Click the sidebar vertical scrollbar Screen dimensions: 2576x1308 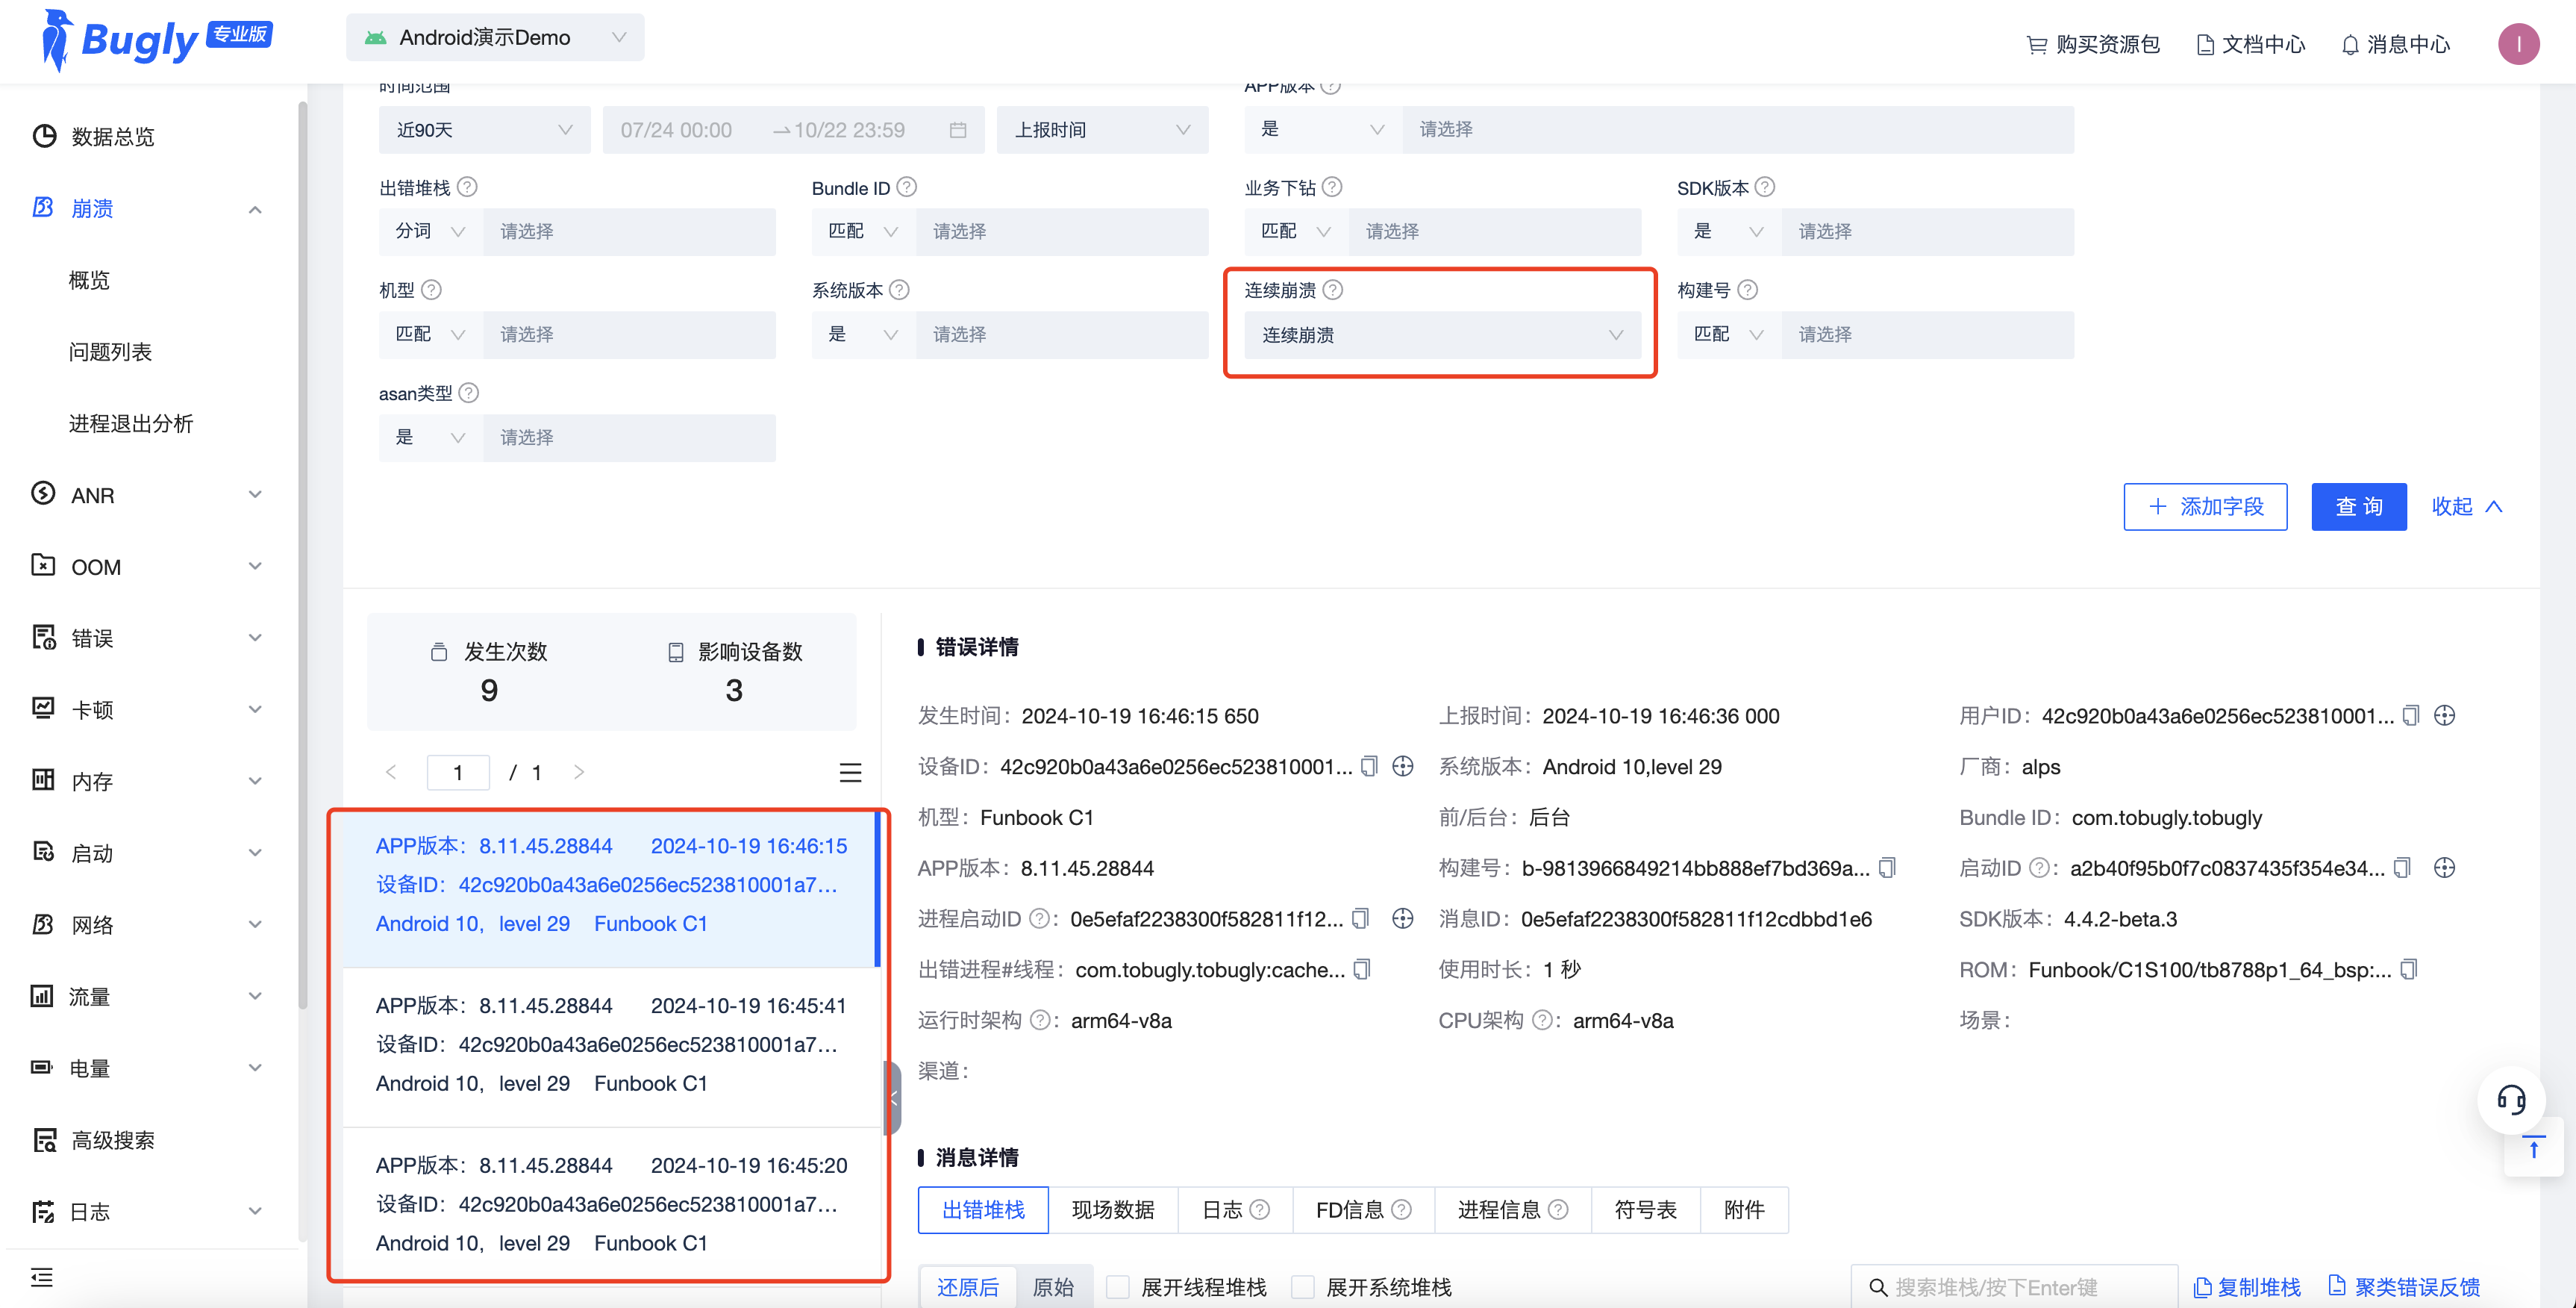302,555
